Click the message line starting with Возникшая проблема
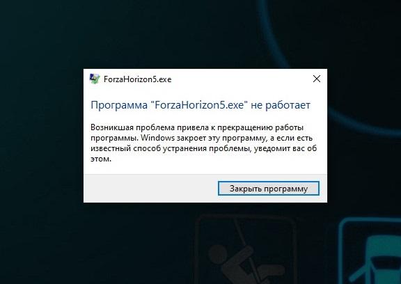The image size is (401, 284). click(197, 127)
